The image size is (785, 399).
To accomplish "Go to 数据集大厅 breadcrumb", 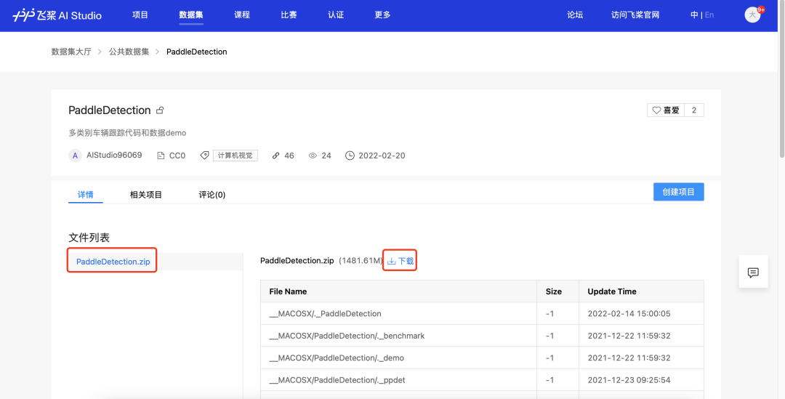I will [x=71, y=52].
